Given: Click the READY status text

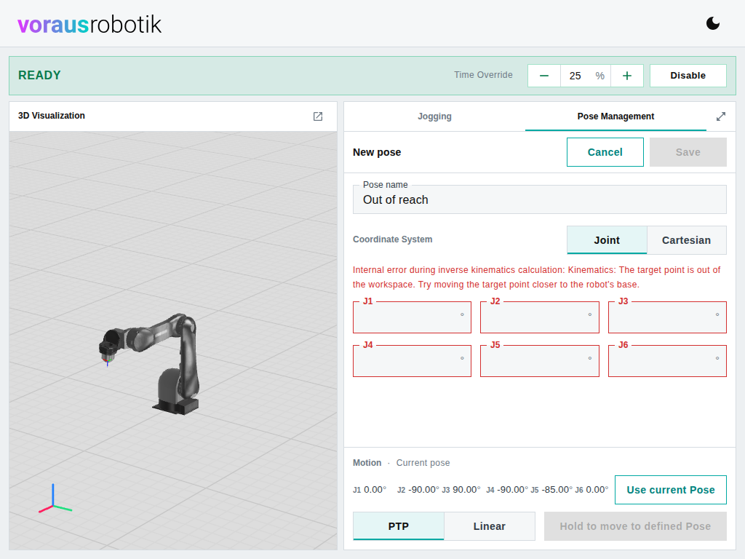Looking at the screenshot, I should [x=39, y=75].
